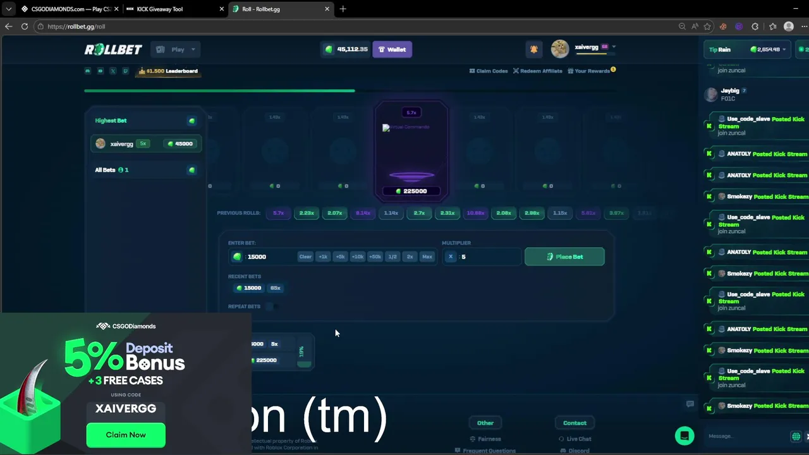
Task: Open Live Chat link
Action: 575,439
